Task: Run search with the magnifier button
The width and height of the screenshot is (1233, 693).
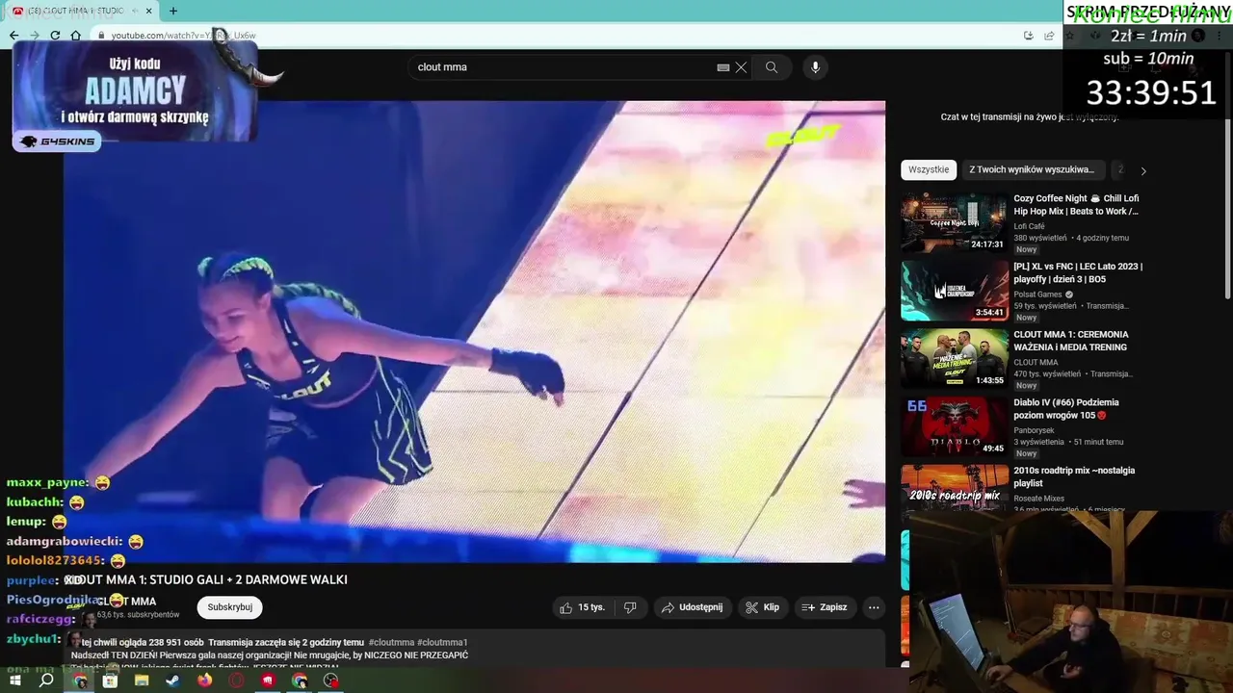Action: pyautogui.click(x=772, y=67)
